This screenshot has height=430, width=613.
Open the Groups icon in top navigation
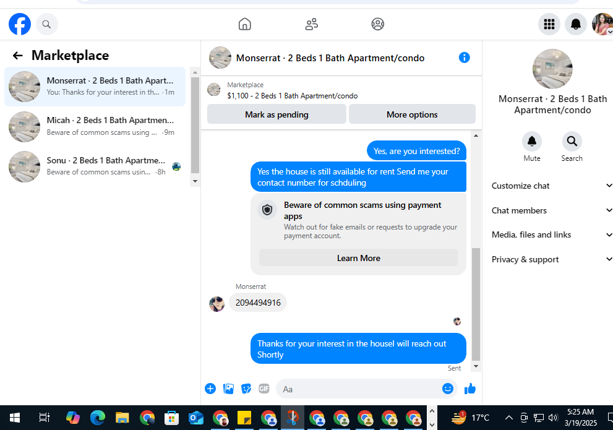pyautogui.click(x=378, y=24)
